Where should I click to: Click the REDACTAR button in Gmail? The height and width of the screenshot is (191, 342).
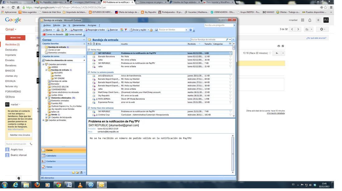pos(15,38)
